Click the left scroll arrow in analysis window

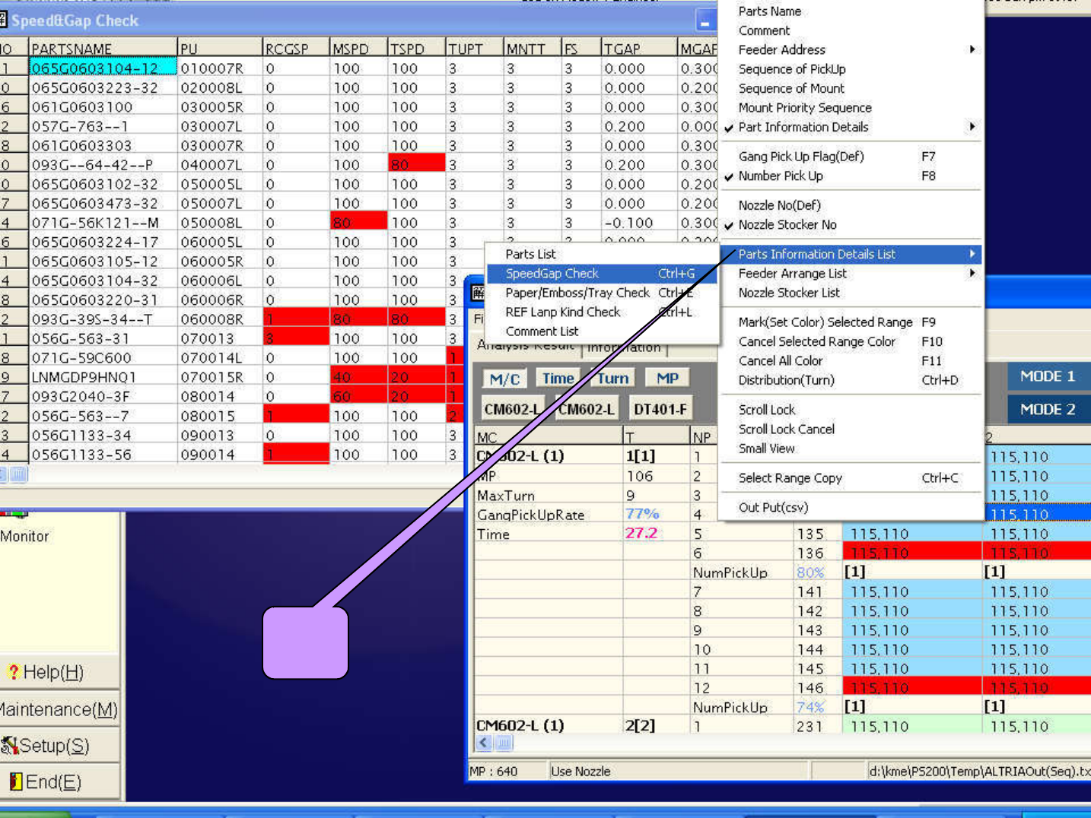click(x=485, y=743)
